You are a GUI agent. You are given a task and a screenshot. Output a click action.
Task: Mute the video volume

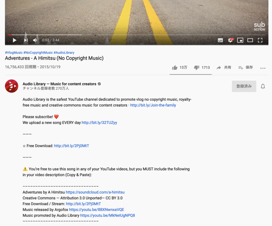coord(35,40)
